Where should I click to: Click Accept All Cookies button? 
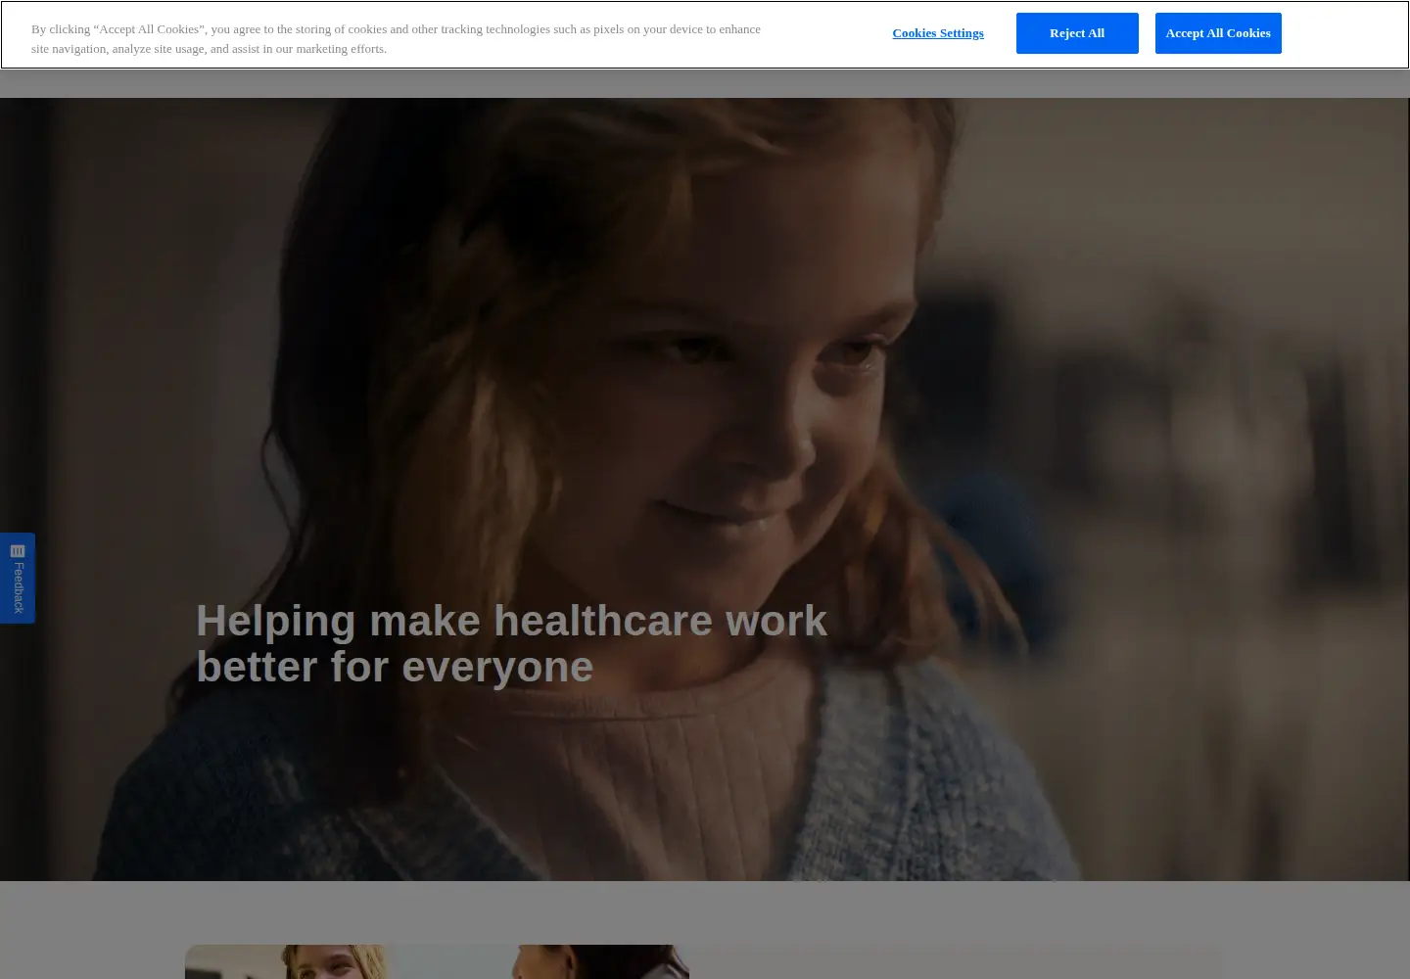pyautogui.click(x=1218, y=33)
